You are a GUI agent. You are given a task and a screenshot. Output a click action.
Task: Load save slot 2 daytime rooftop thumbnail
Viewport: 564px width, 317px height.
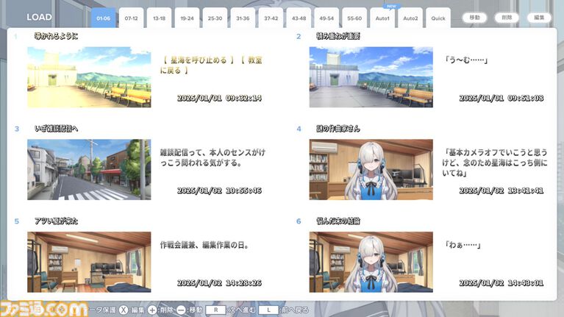[x=371, y=77]
